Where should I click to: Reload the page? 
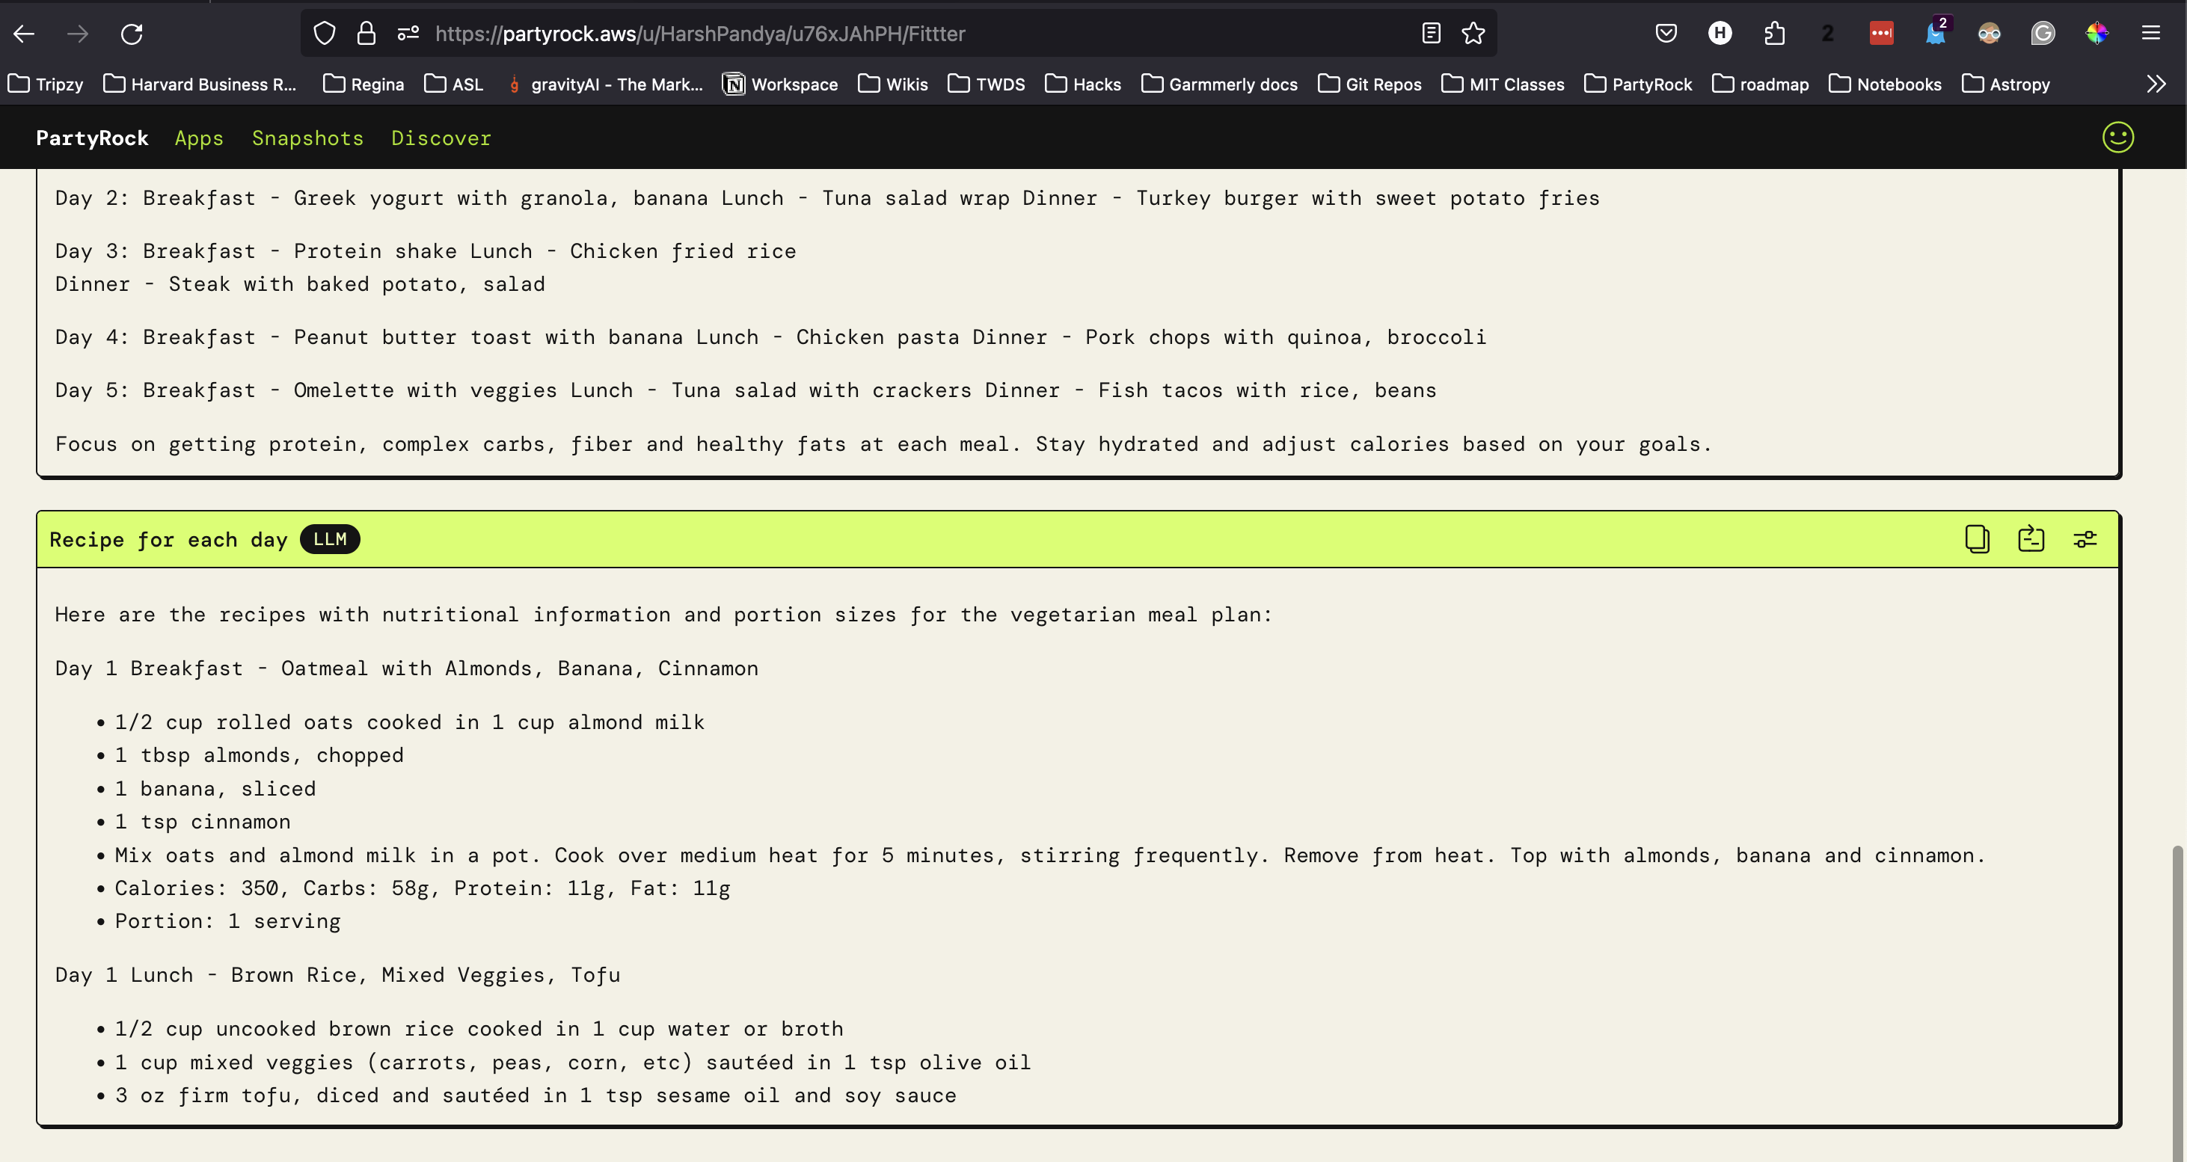point(132,34)
